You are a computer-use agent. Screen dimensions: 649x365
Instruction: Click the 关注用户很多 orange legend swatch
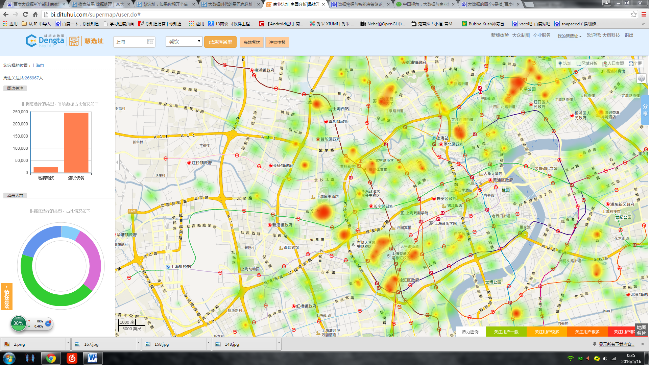[x=587, y=332]
